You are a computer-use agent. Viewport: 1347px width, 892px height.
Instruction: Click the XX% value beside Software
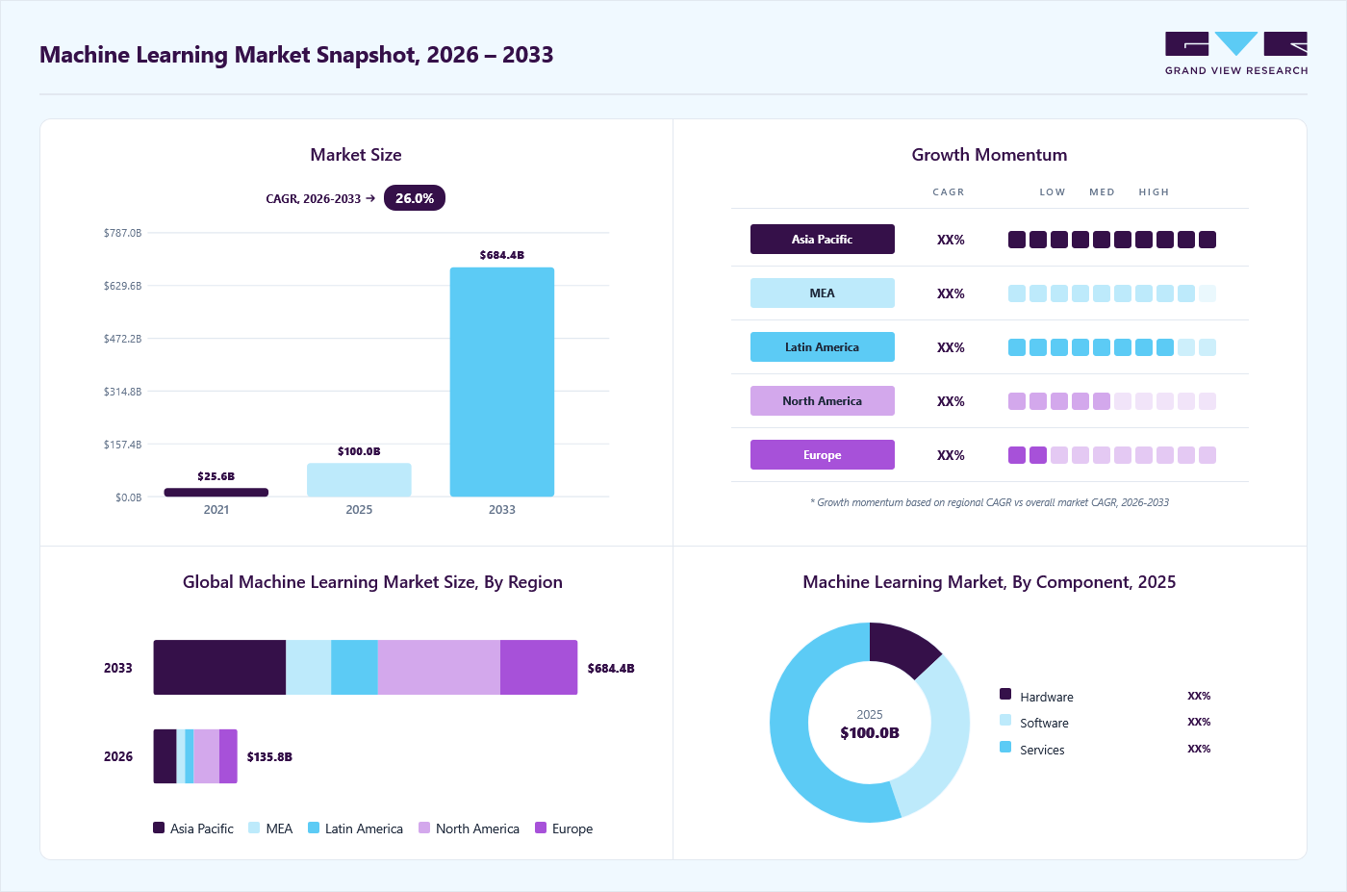pos(1199,722)
